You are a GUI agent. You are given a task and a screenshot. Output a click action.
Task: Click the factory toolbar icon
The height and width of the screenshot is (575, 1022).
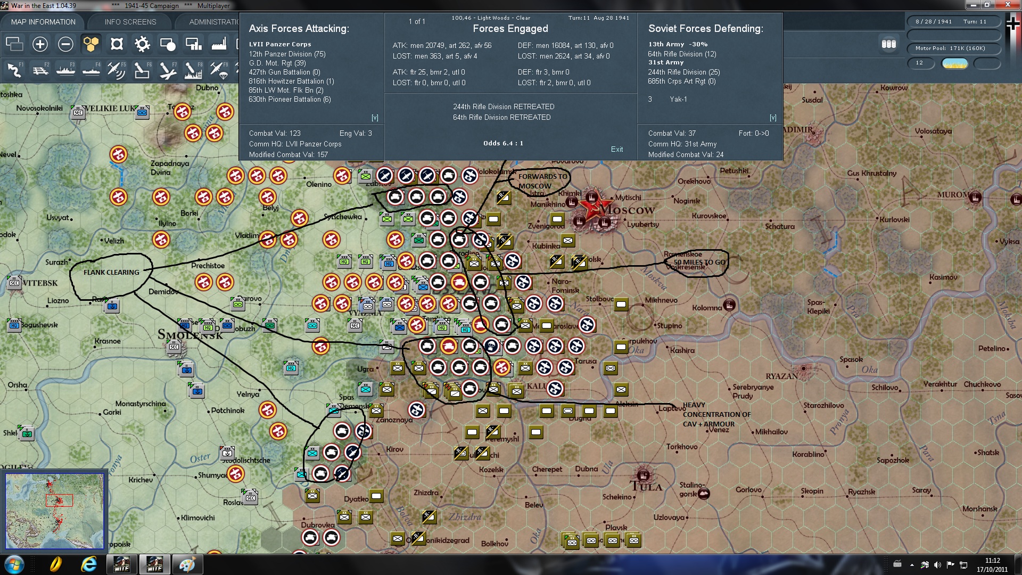click(219, 44)
